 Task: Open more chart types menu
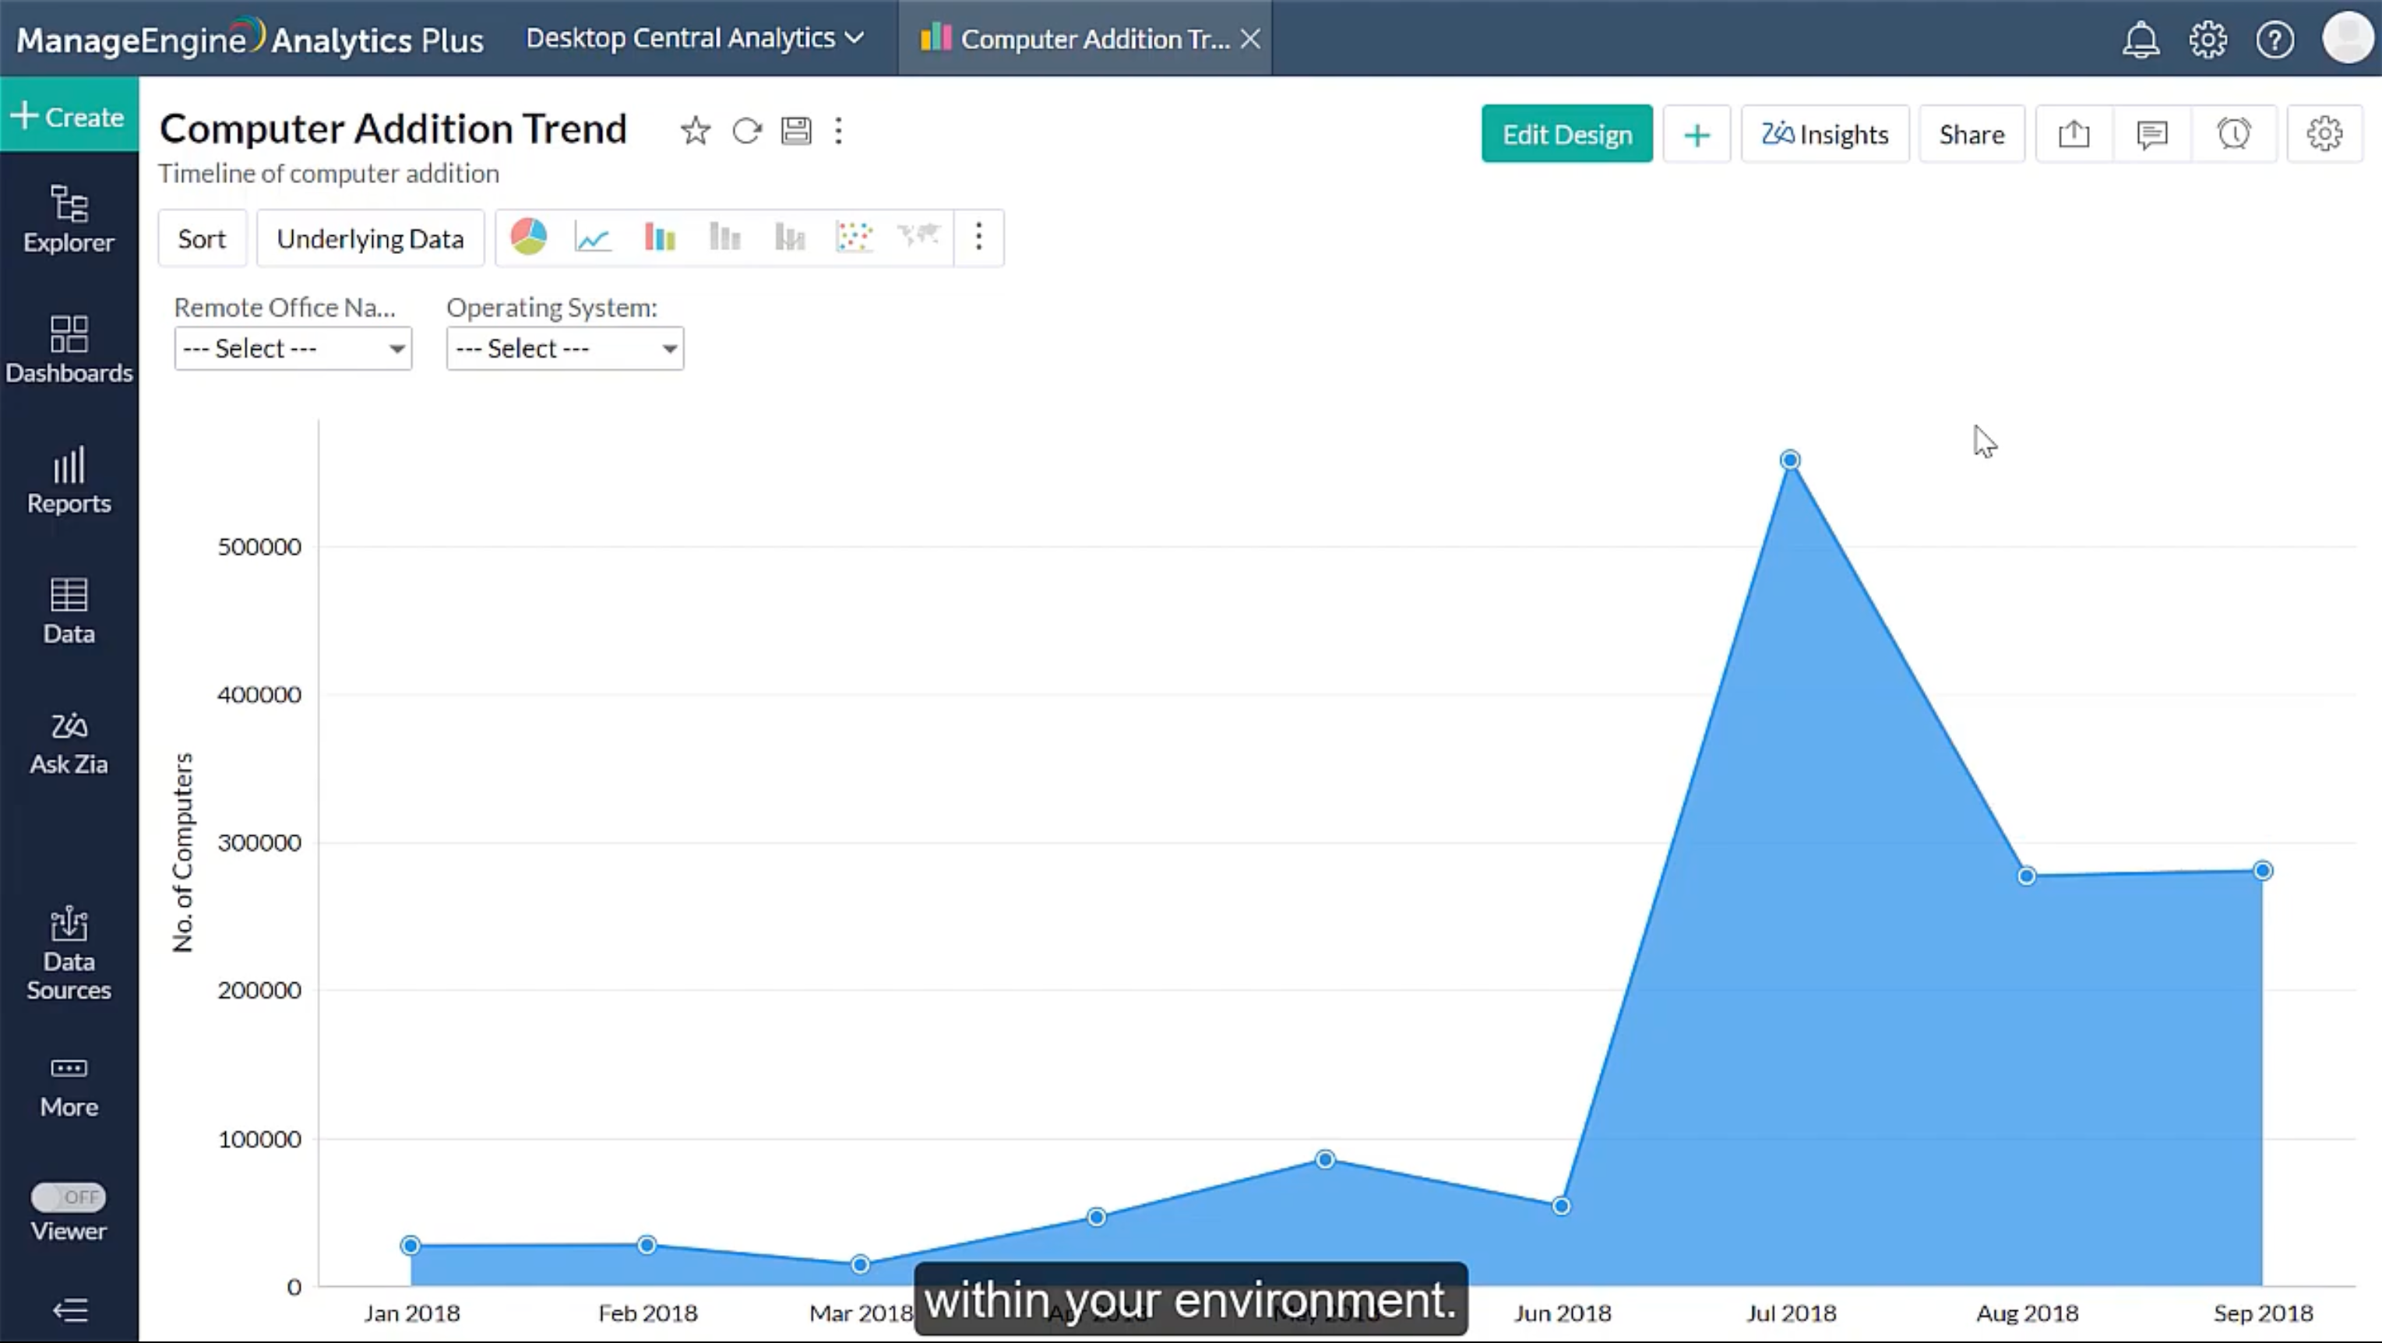click(978, 238)
